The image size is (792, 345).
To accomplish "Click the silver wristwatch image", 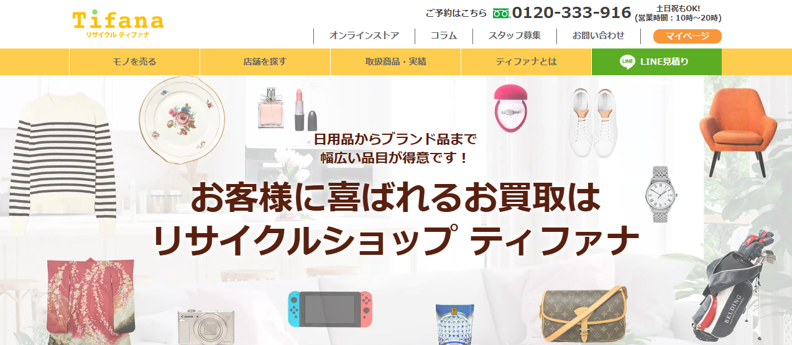I will pyautogui.click(x=660, y=193).
